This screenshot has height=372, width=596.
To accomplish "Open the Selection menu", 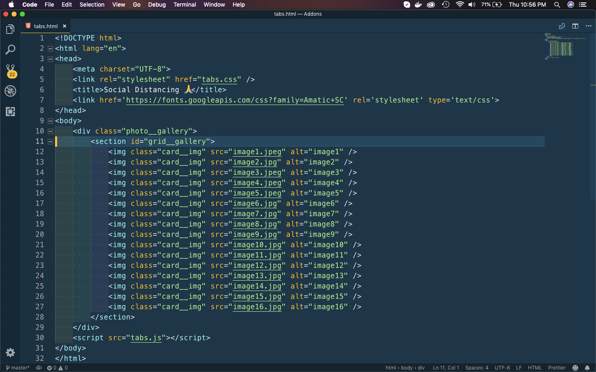I will [x=92, y=5].
